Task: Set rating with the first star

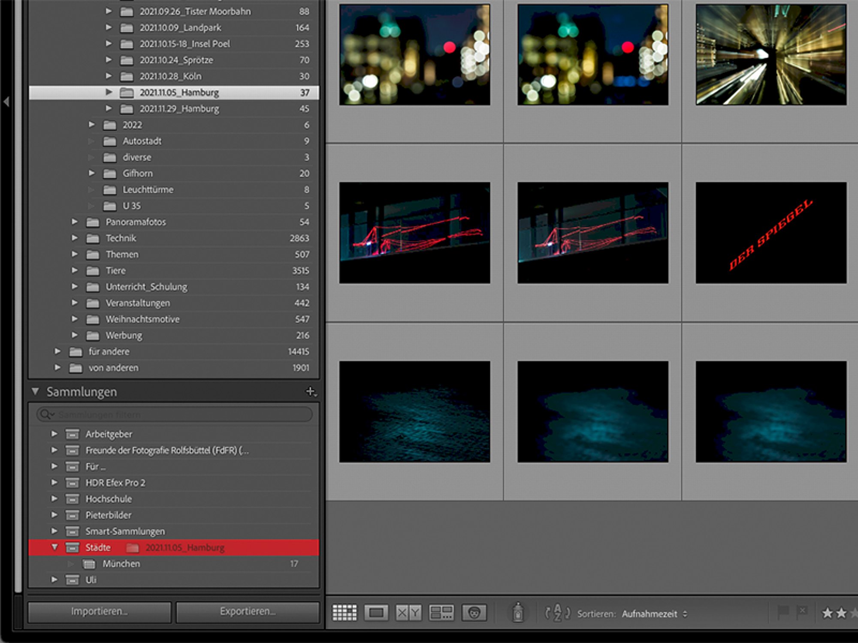Action: click(827, 613)
